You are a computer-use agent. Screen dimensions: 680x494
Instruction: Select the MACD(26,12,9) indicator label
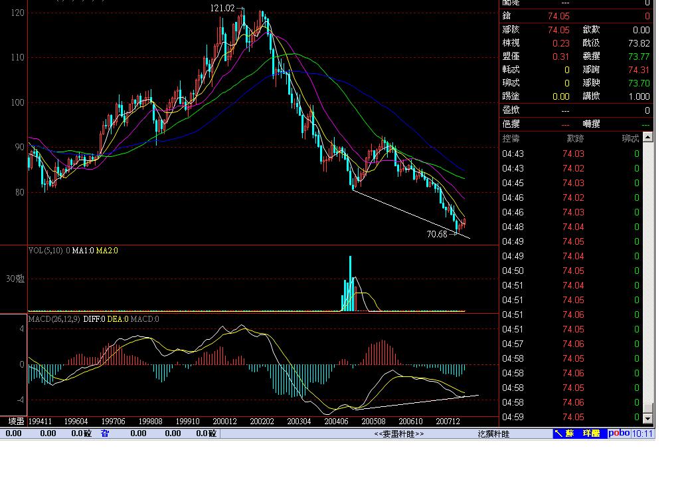54,319
